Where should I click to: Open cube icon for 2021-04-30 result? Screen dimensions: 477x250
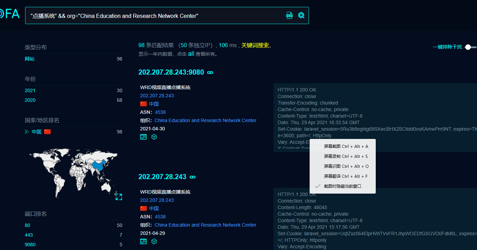(154, 137)
